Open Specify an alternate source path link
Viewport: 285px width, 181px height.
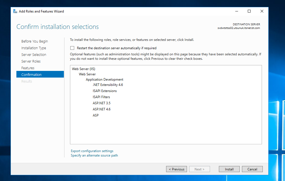[94, 155]
